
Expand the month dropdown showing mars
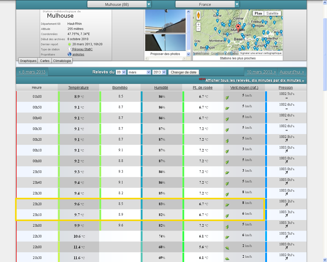[148, 72]
